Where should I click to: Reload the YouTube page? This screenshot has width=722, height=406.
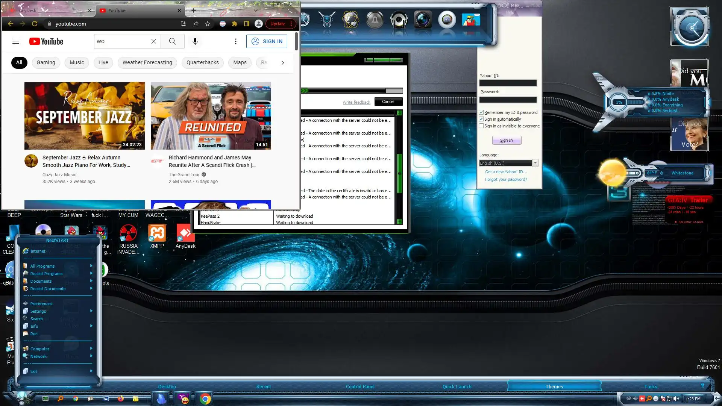click(x=35, y=24)
